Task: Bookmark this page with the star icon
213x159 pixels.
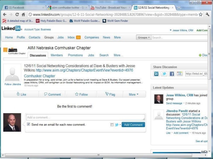Action: [201, 15]
